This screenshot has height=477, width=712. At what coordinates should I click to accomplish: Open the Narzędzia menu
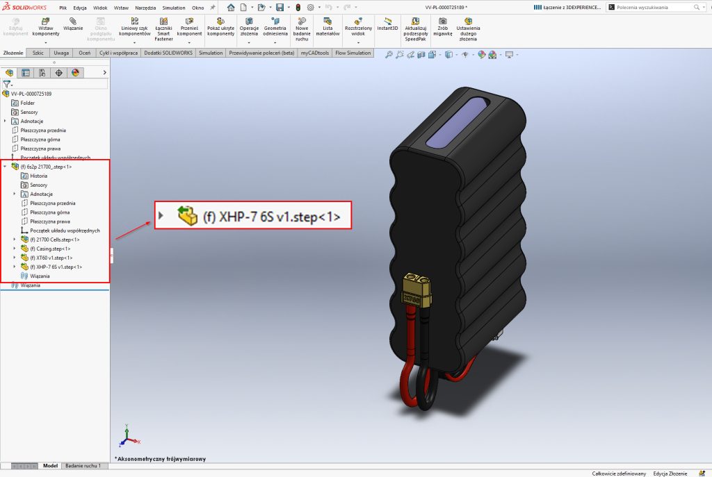pos(146,8)
